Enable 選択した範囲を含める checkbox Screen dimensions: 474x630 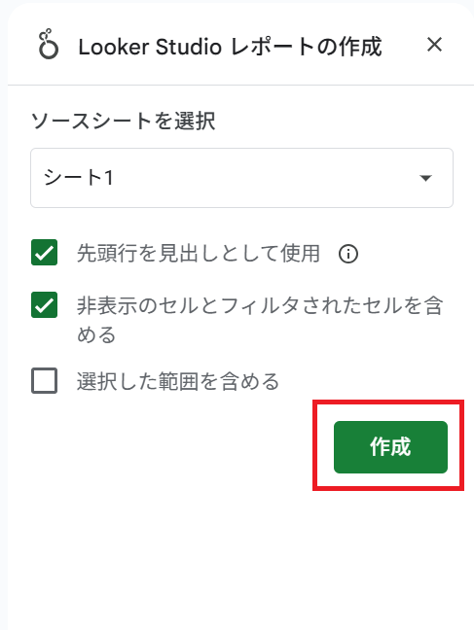(44, 380)
